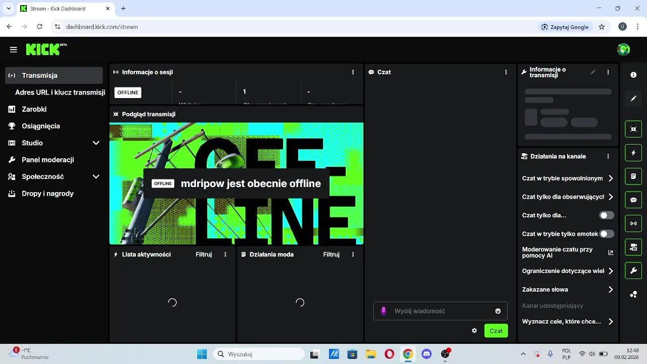The width and height of the screenshot is (647, 364).
Task: Open options menu for Informacje o transmisji
Action: [608, 72]
